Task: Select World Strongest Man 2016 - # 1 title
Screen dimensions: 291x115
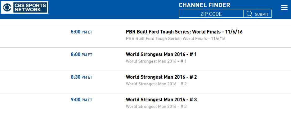Action: [161, 54]
